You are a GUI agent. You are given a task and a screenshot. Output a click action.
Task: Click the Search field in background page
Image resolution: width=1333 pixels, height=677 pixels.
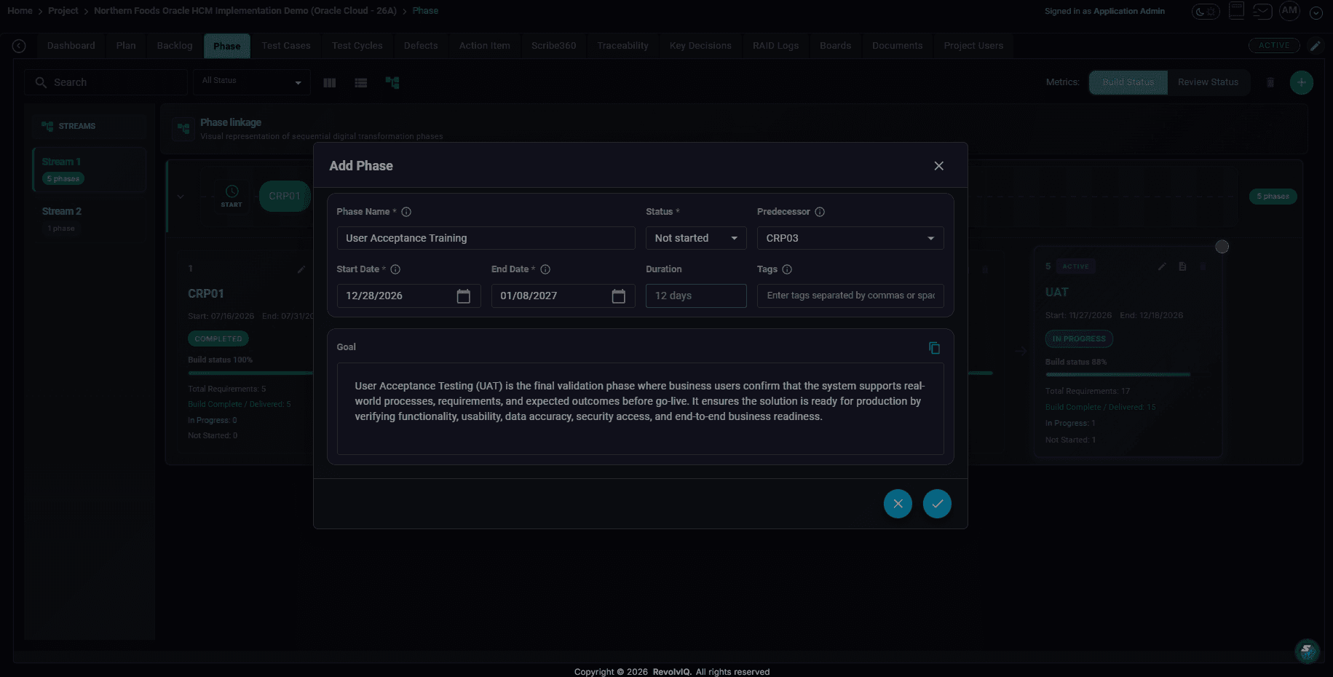point(106,82)
